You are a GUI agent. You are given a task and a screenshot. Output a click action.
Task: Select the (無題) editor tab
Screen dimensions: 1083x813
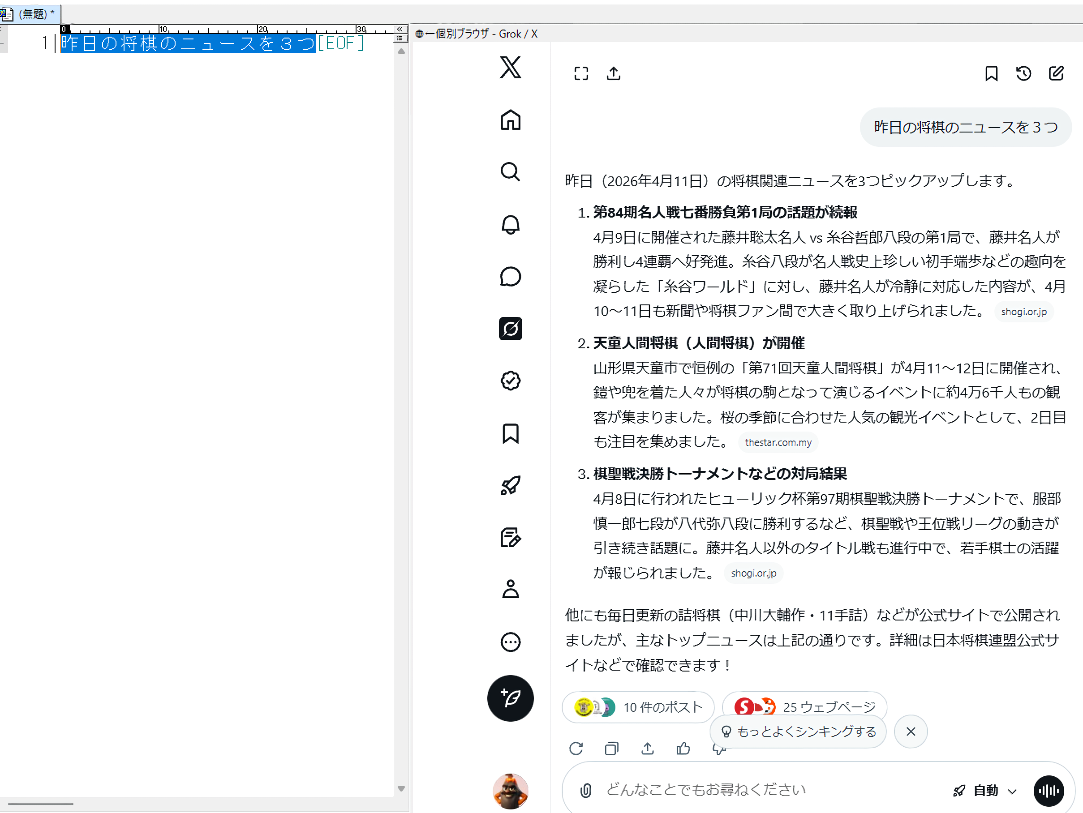coord(30,14)
